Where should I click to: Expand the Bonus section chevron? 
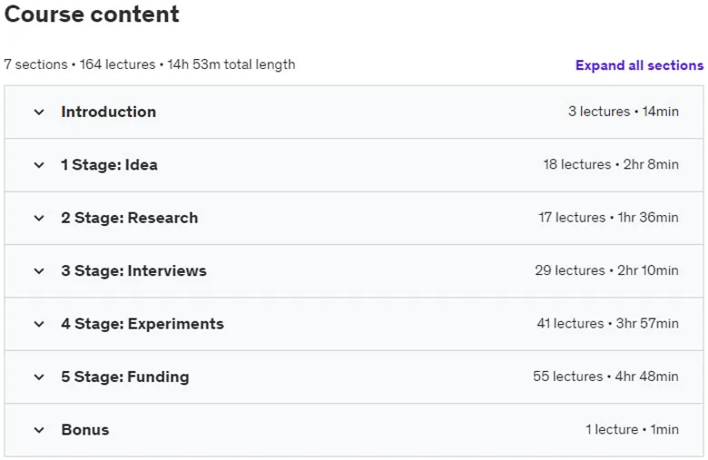tap(39, 430)
